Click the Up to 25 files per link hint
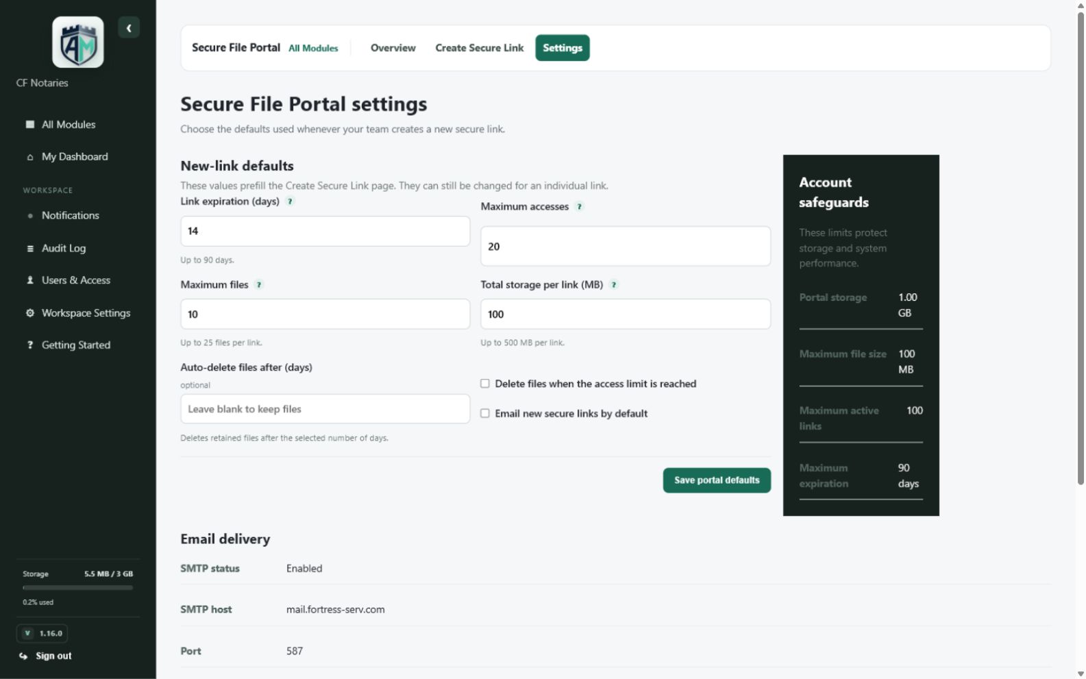The image size is (1086, 679). tap(221, 343)
